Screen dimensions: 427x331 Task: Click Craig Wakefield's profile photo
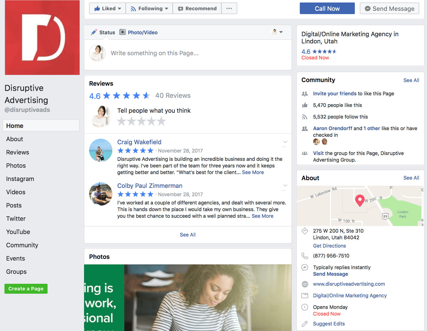[x=101, y=150]
